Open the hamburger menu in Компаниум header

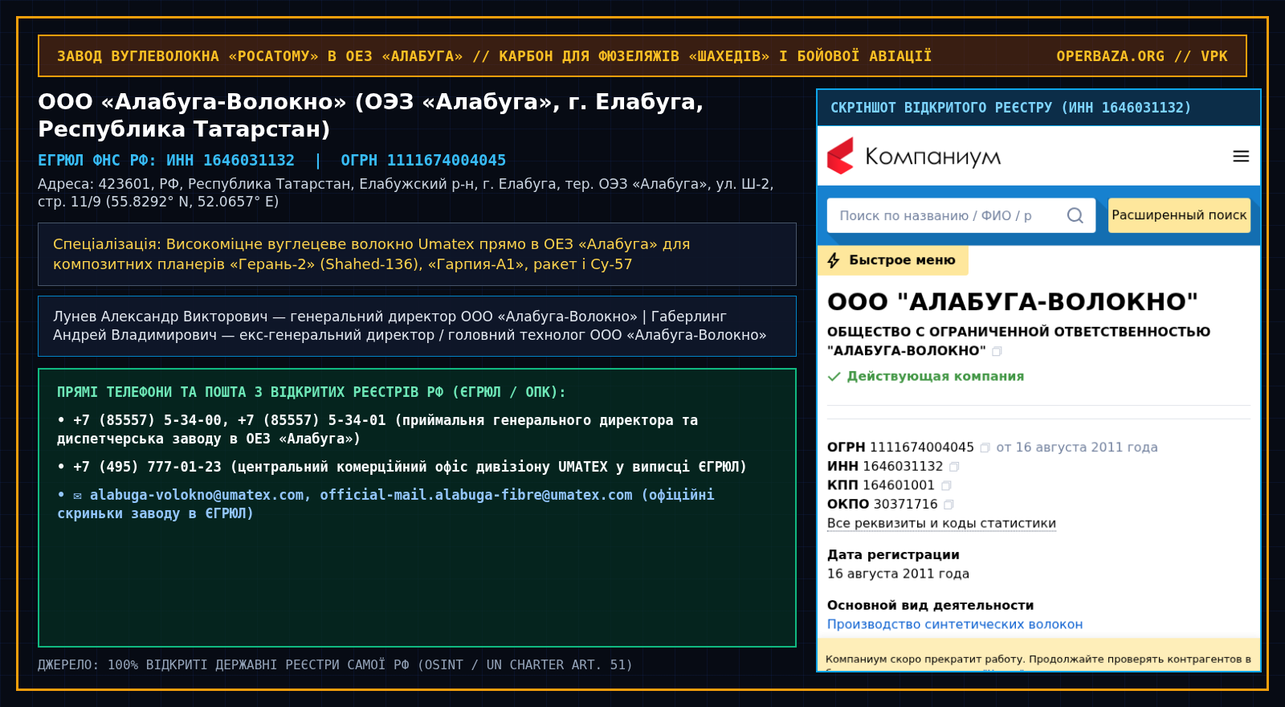pyautogui.click(x=1241, y=157)
